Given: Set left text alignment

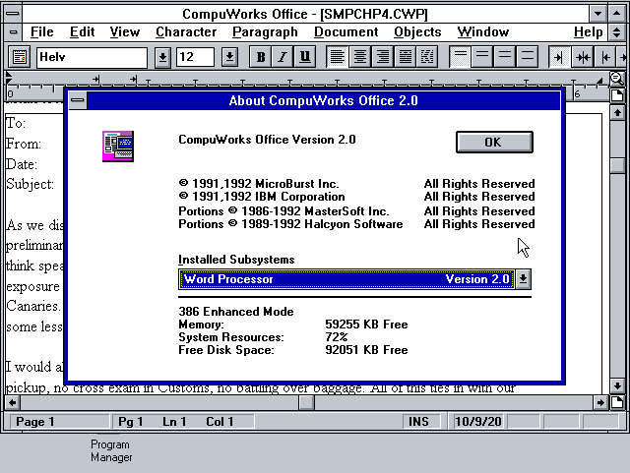Looking at the screenshot, I should click(337, 57).
